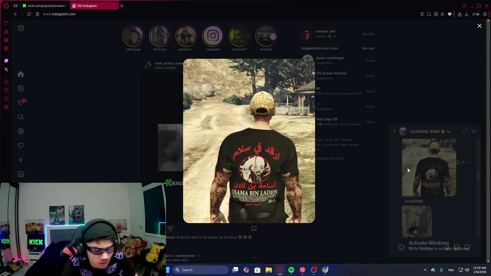Click the Opera menu logo
Viewport: 491px width, 276px height.
6,6
